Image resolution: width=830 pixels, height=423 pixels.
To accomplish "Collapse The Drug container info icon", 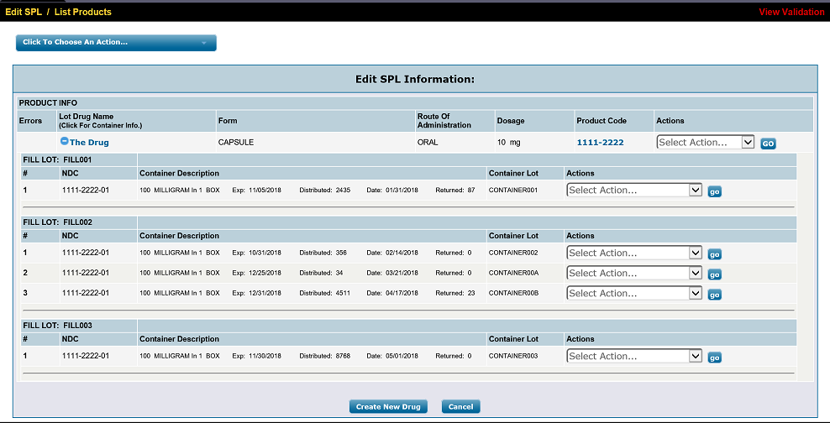I will [64, 142].
